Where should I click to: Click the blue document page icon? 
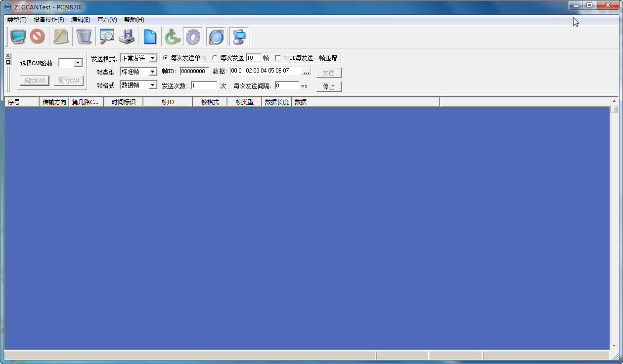(x=150, y=37)
